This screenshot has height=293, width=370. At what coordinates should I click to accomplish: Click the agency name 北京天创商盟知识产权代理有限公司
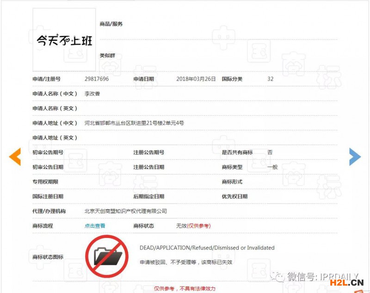[x=125, y=211]
